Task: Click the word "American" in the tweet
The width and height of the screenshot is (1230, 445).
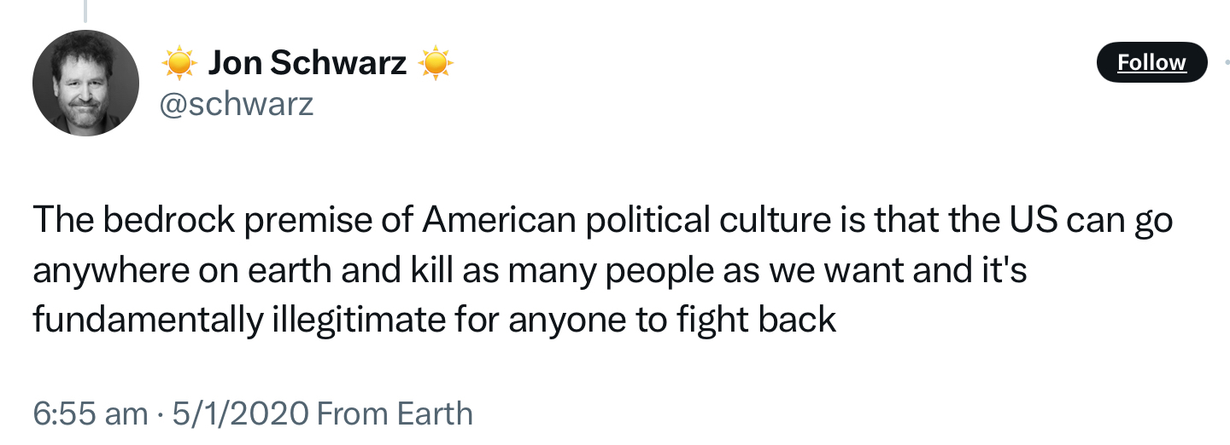Action: point(500,221)
